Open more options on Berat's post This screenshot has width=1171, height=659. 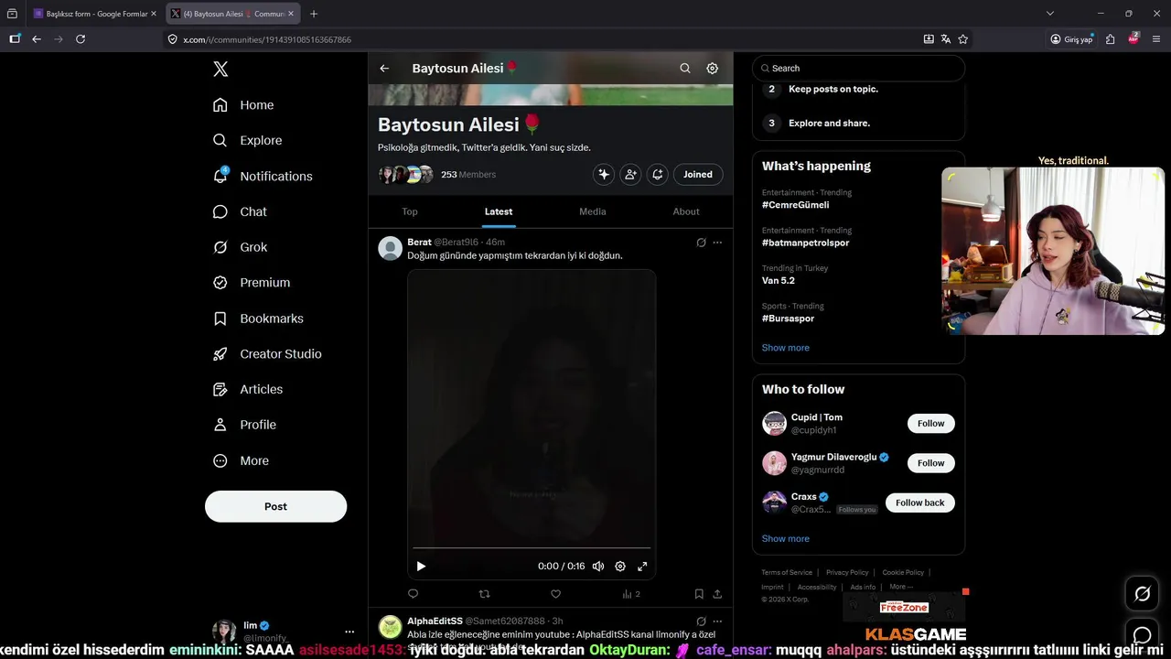(x=717, y=243)
